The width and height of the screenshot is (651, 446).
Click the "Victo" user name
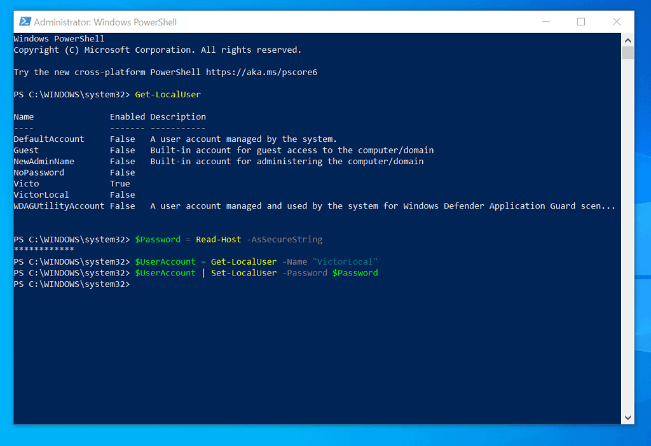26,184
